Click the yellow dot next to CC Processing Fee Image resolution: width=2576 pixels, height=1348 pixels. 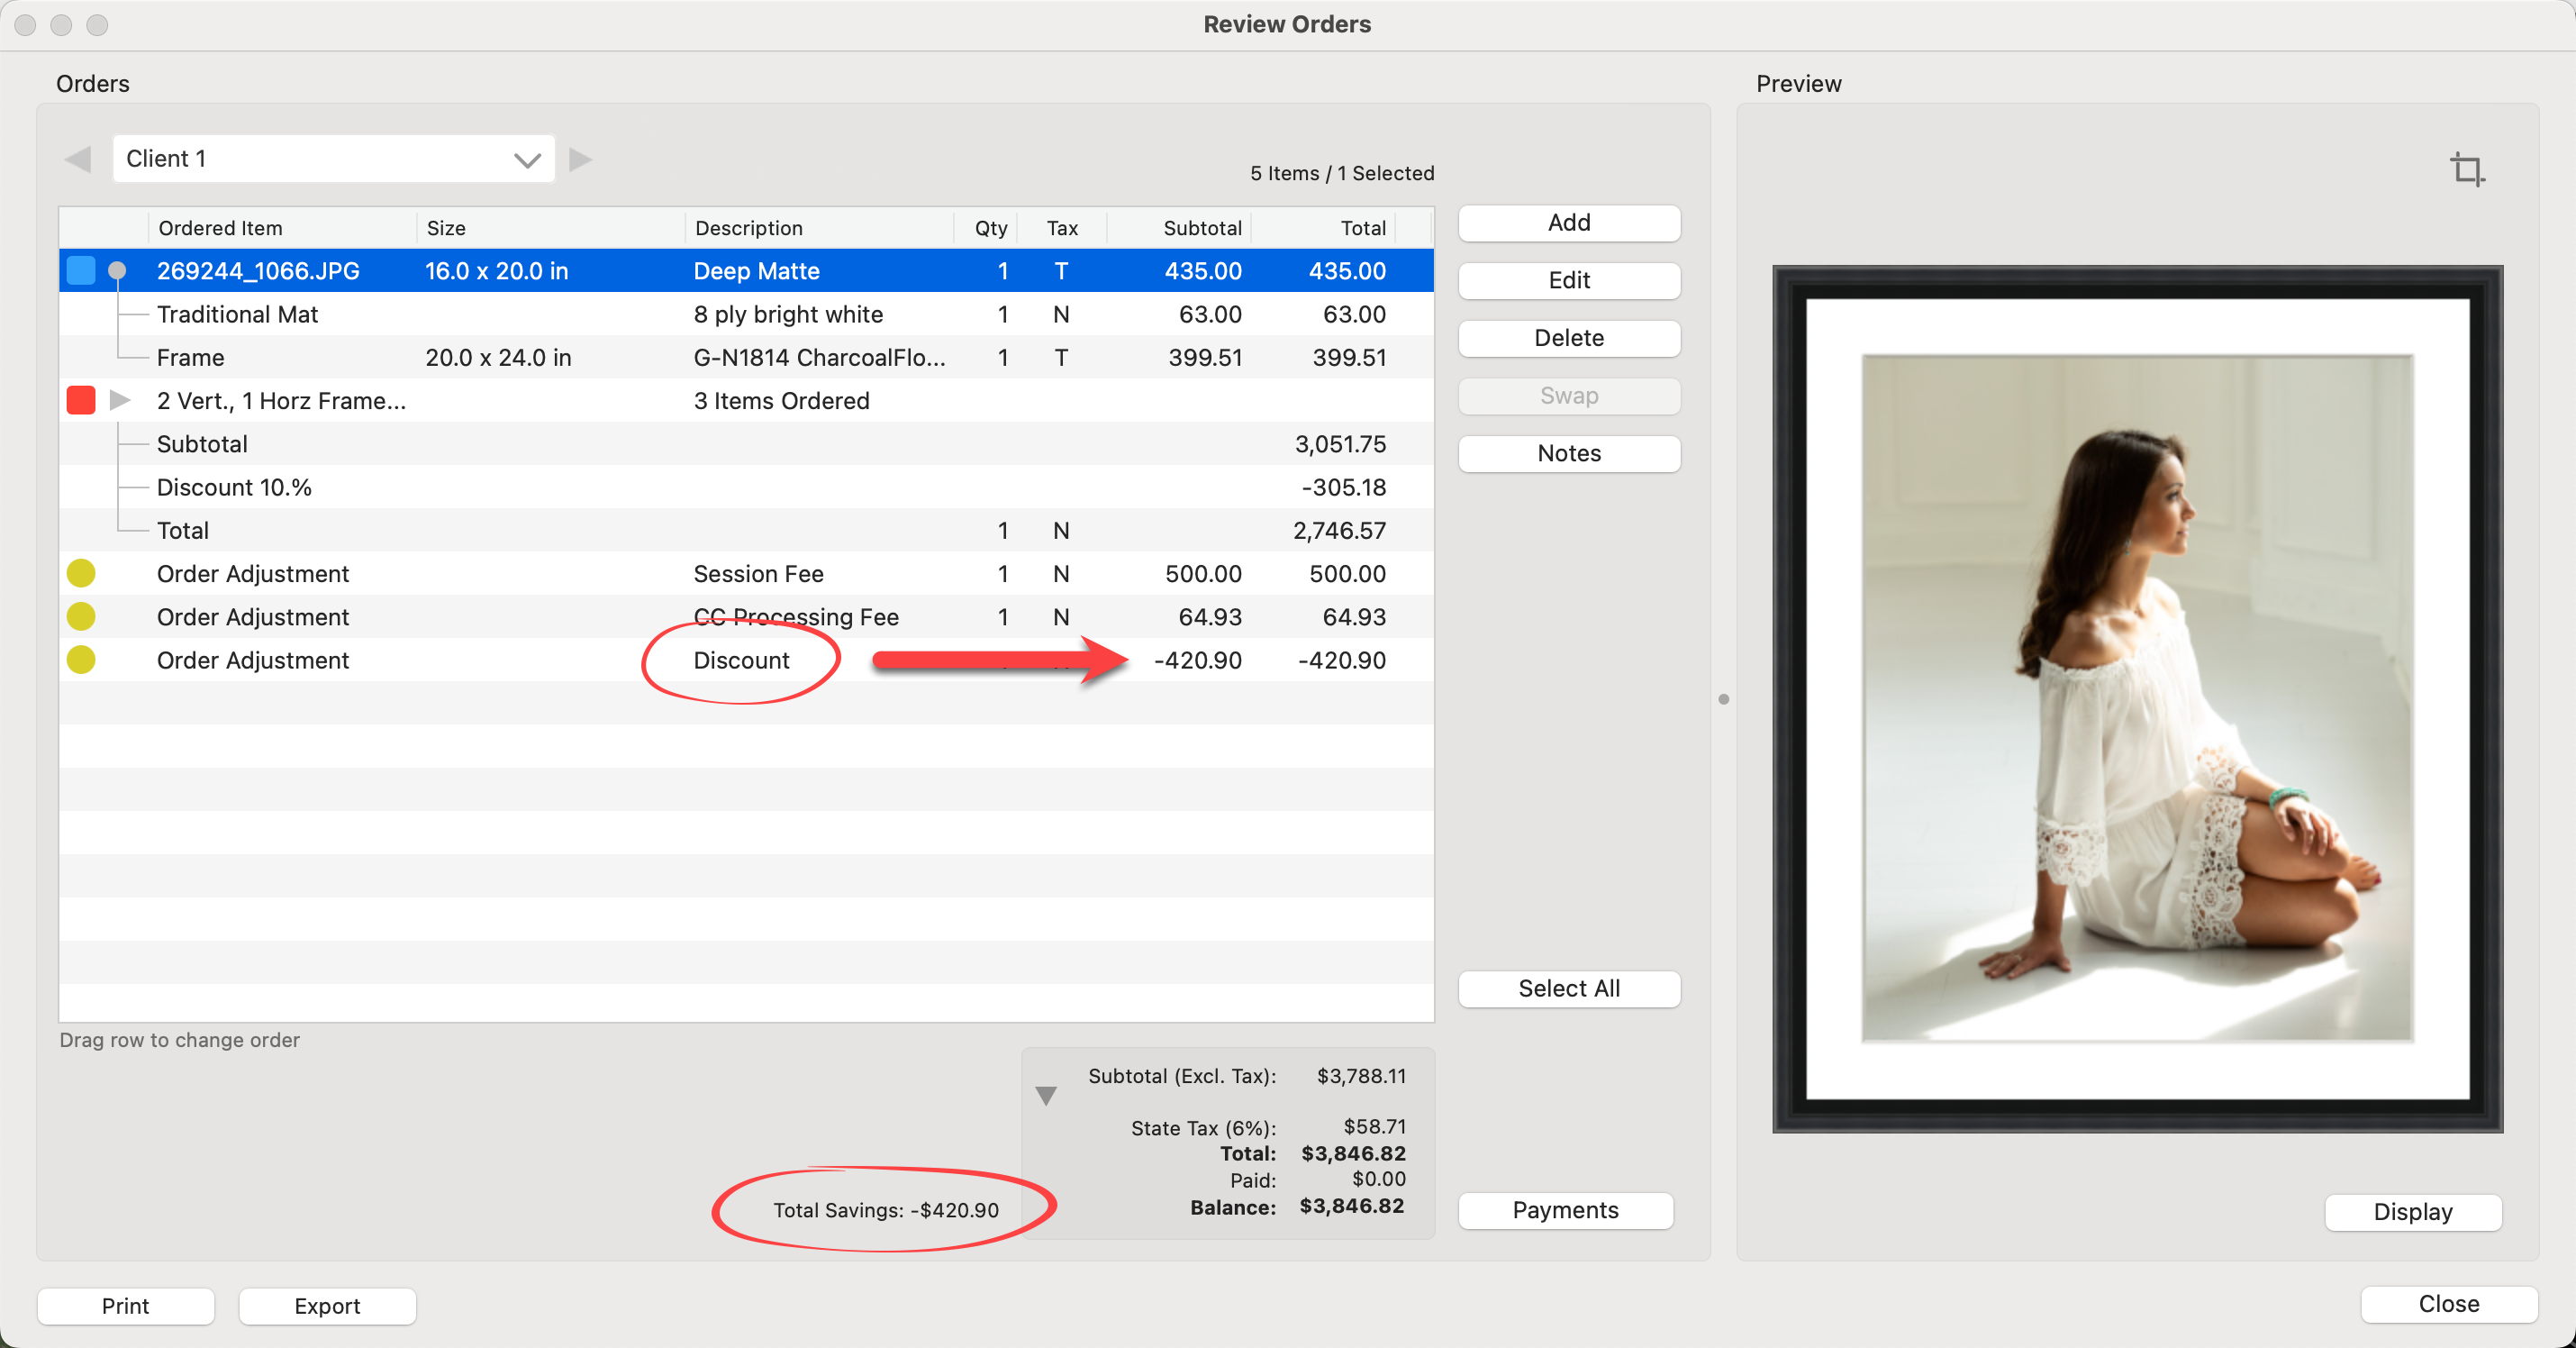coord(81,616)
